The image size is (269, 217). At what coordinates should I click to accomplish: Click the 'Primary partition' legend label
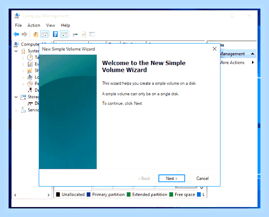tap(108, 194)
